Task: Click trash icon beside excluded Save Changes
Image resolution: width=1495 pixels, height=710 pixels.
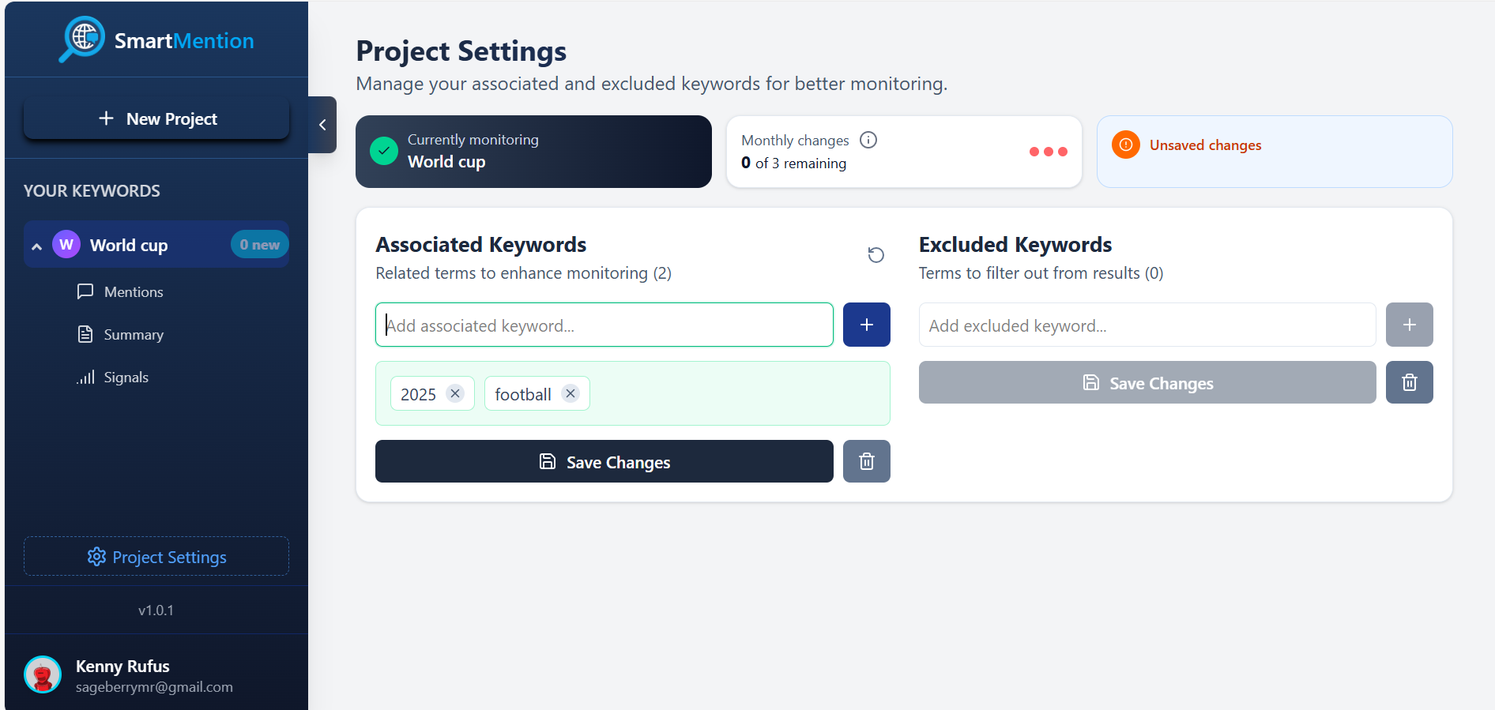Action: pos(1409,383)
